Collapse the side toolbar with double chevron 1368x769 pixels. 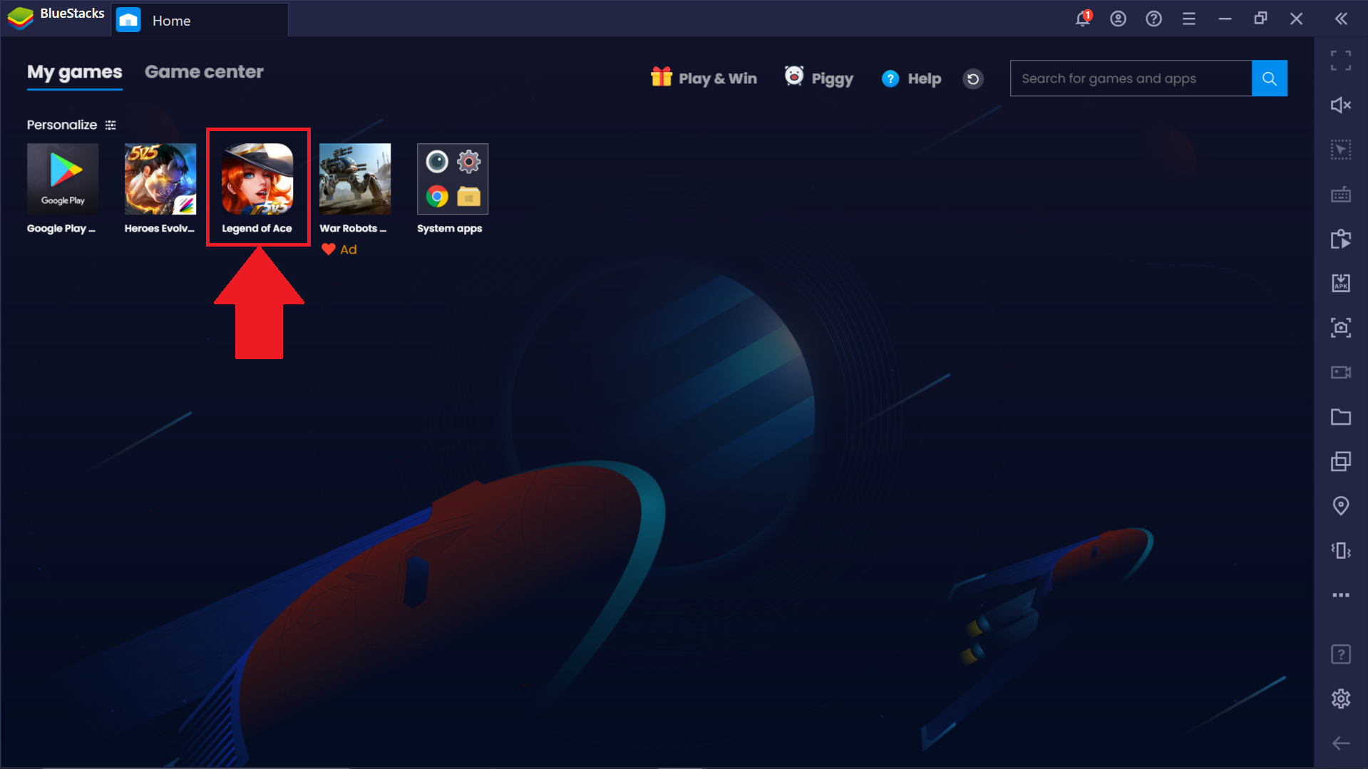(x=1341, y=19)
